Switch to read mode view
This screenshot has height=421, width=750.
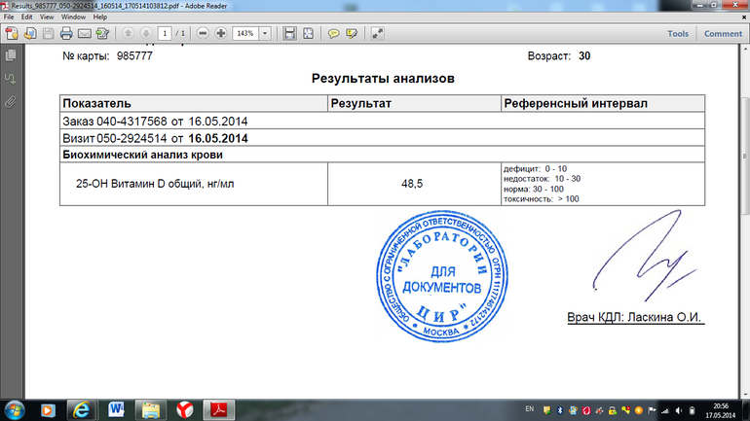377,33
